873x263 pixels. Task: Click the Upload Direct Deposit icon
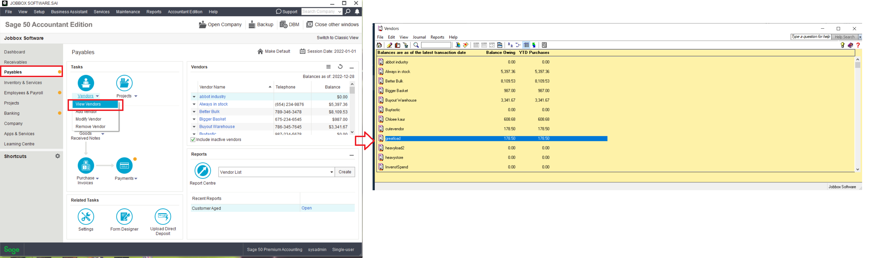[163, 217]
